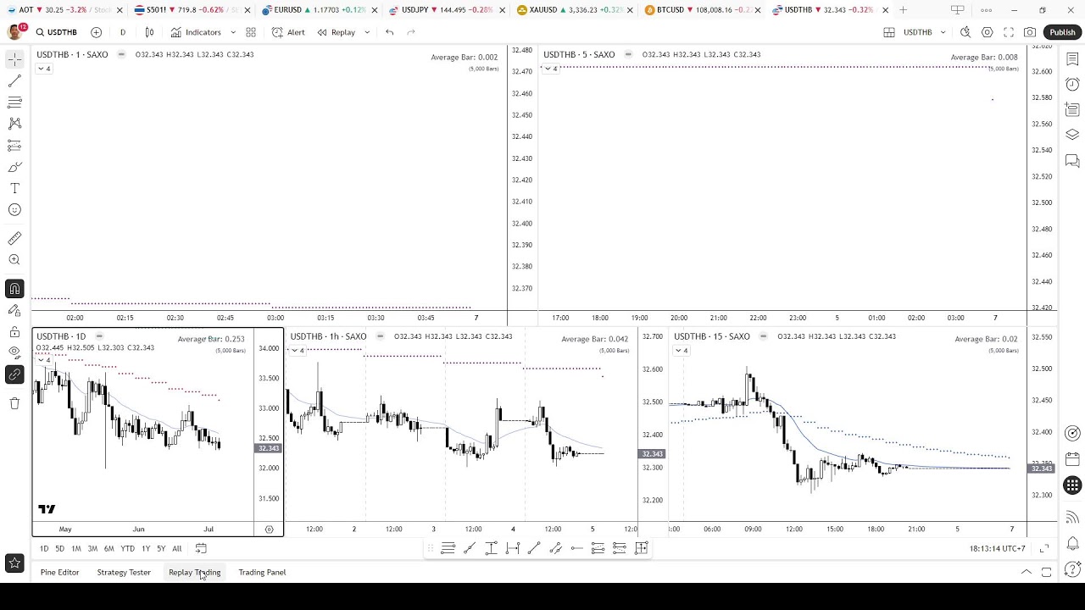Screen dimensions: 1085x610
Task: Delete drawings with trash icon
Action: [x=14, y=403]
